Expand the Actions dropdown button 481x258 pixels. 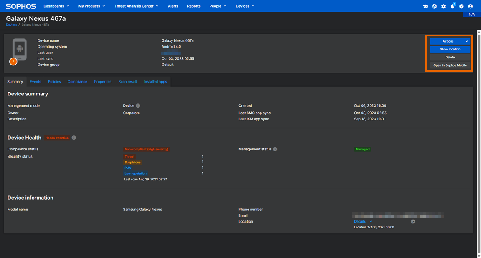tap(450, 41)
